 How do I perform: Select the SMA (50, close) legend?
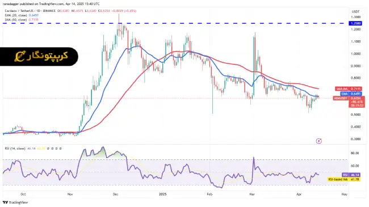click(x=16, y=20)
